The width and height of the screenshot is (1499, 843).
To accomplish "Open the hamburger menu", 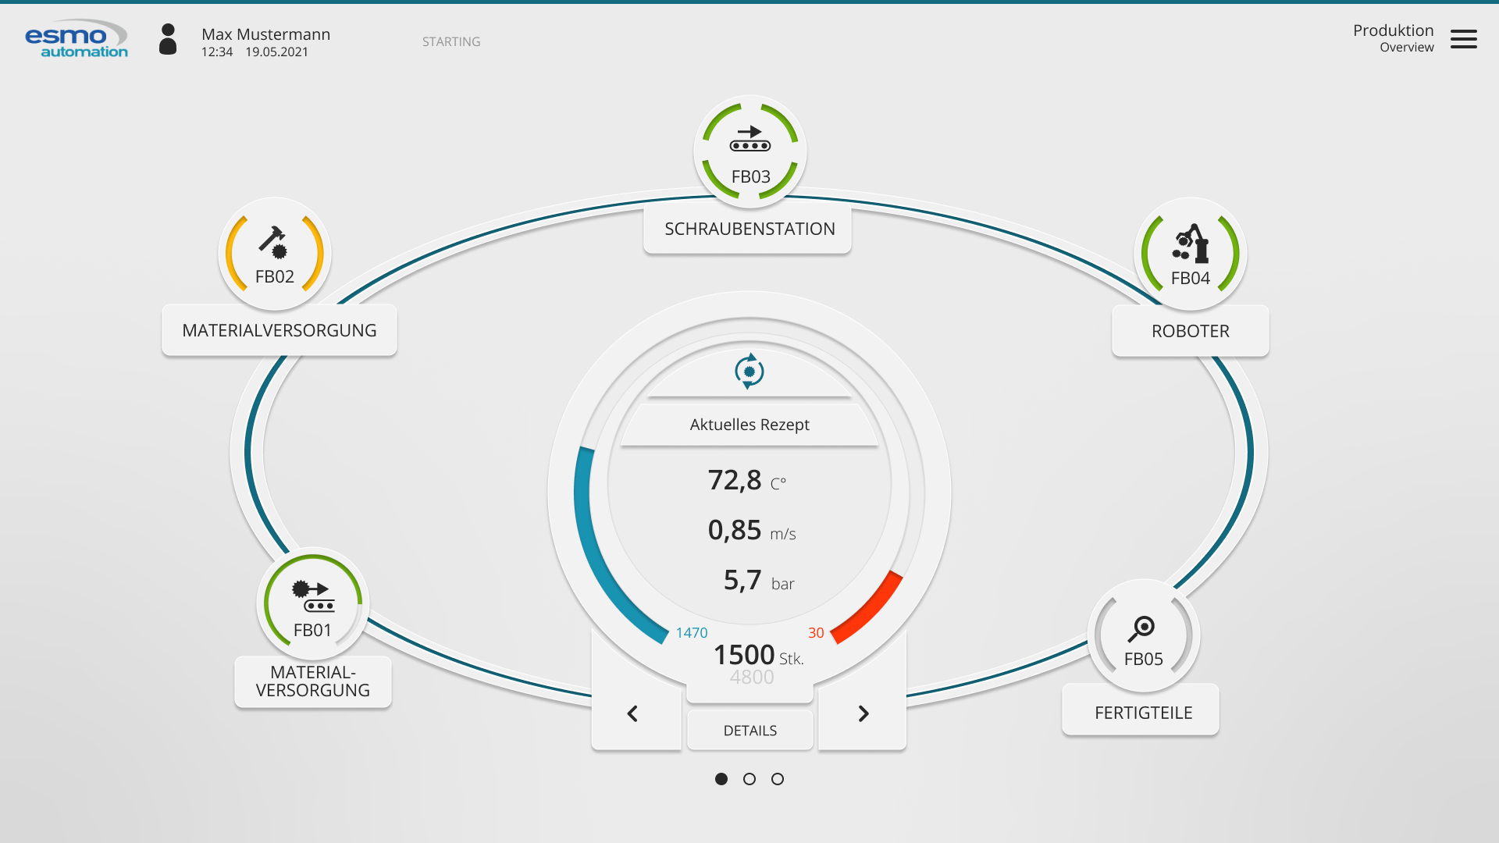I will pyautogui.click(x=1463, y=39).
